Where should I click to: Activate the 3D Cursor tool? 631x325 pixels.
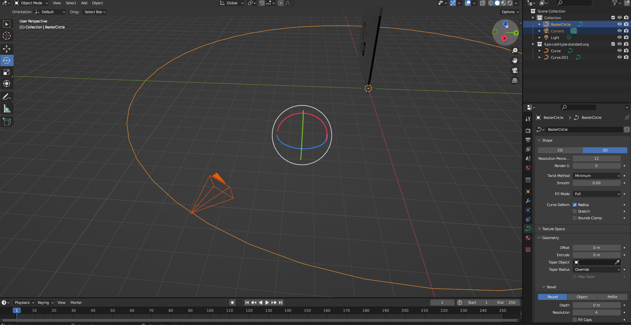7,36
